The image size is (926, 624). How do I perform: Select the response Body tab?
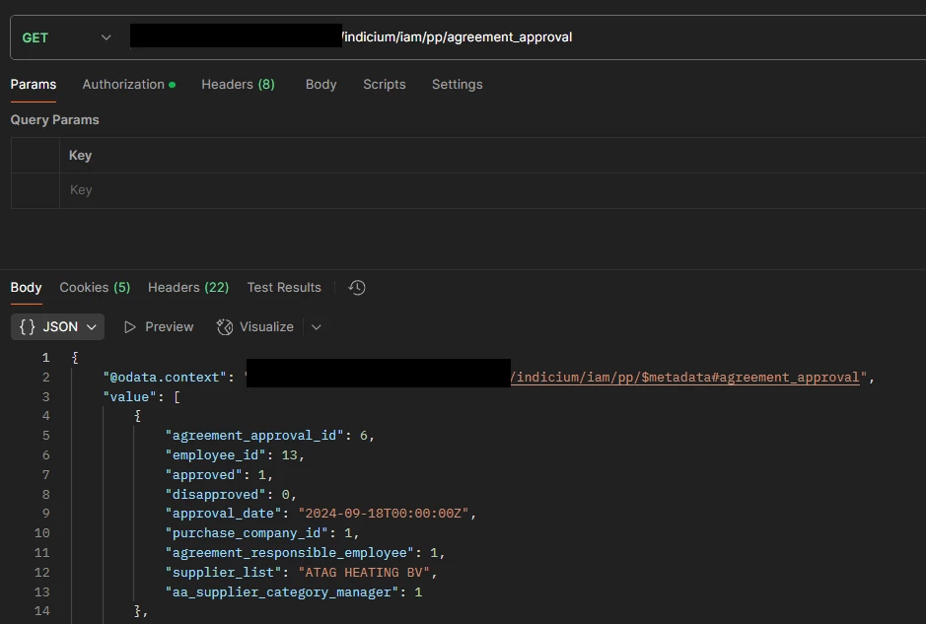[x=26, y=288]
